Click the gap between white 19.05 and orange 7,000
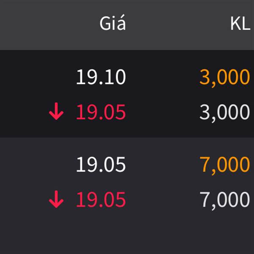 163,164
